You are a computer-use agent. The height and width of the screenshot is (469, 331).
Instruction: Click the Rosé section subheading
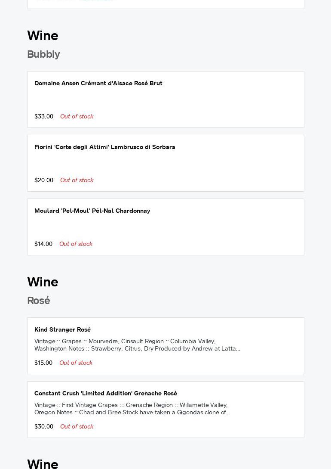tap(39, 301)
